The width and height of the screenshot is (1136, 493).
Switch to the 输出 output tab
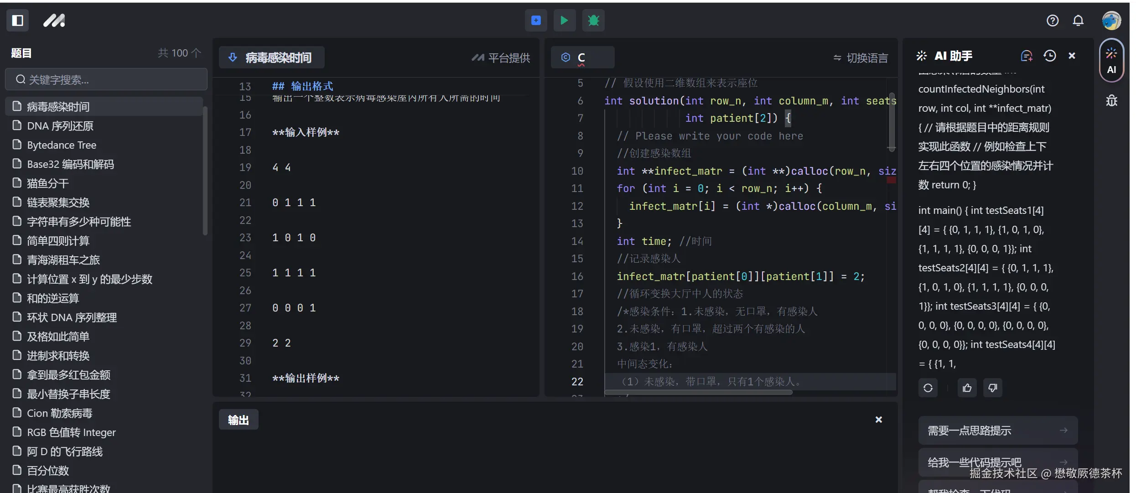239,420
